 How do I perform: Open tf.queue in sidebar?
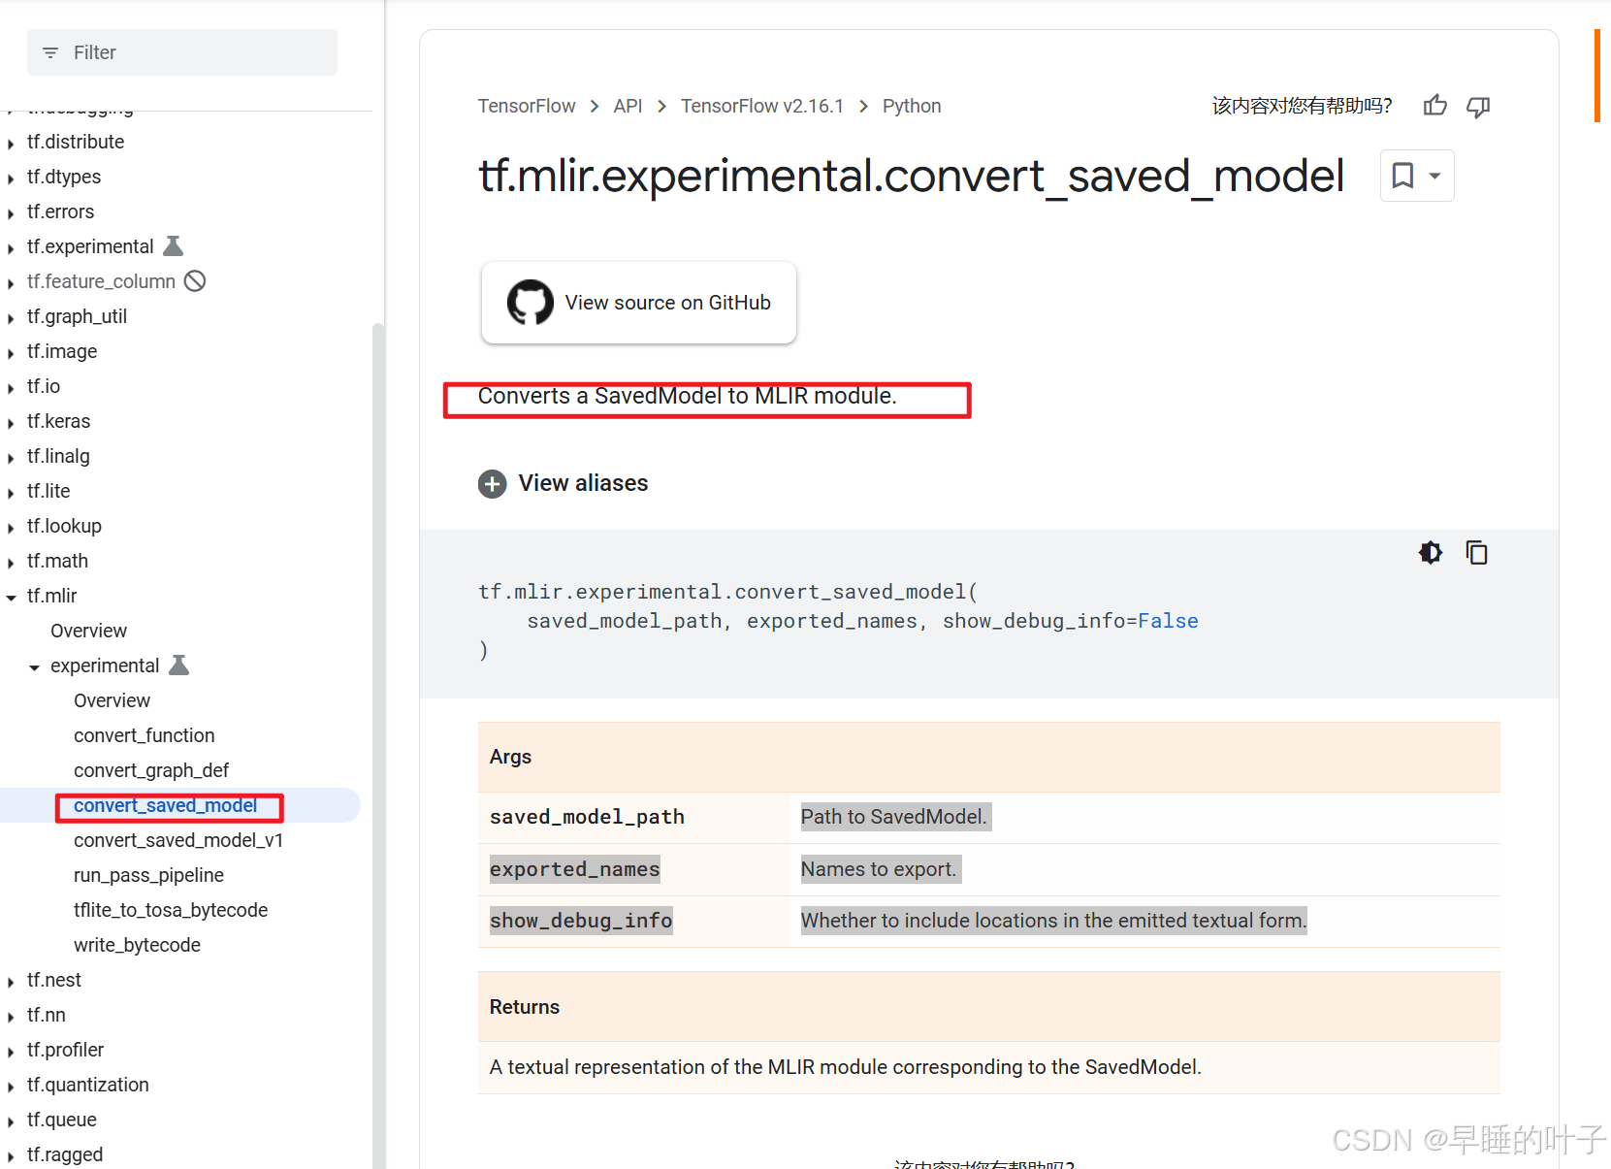[62, 1120]
